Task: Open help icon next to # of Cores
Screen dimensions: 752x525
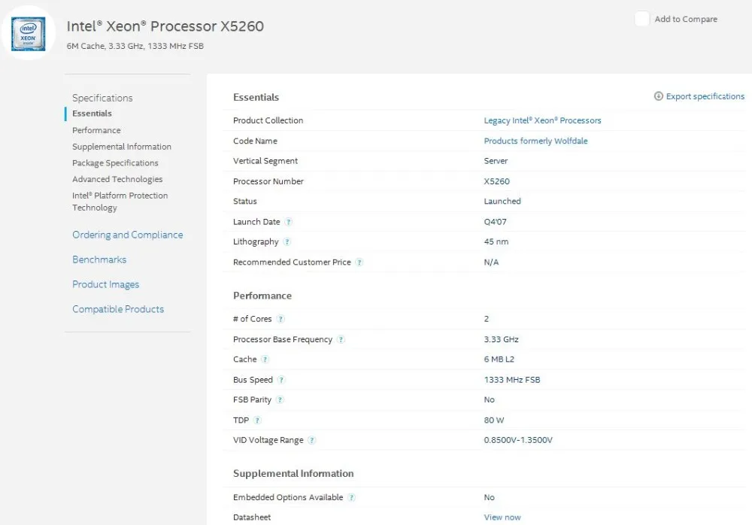Action: coord(281,319)
